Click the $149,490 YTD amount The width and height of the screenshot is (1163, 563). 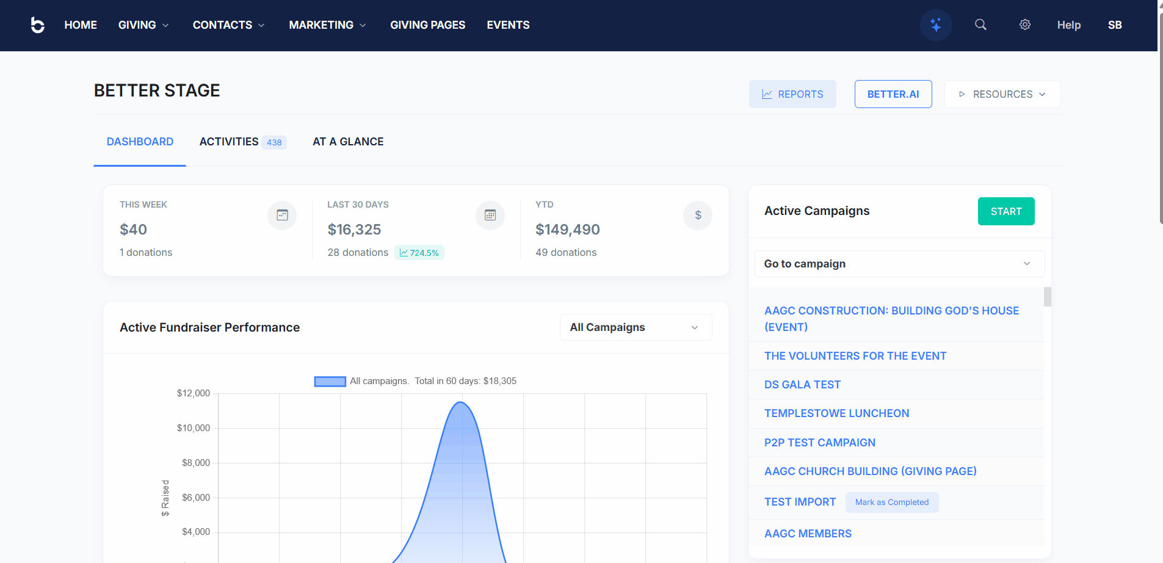click(x=568, y=230)
